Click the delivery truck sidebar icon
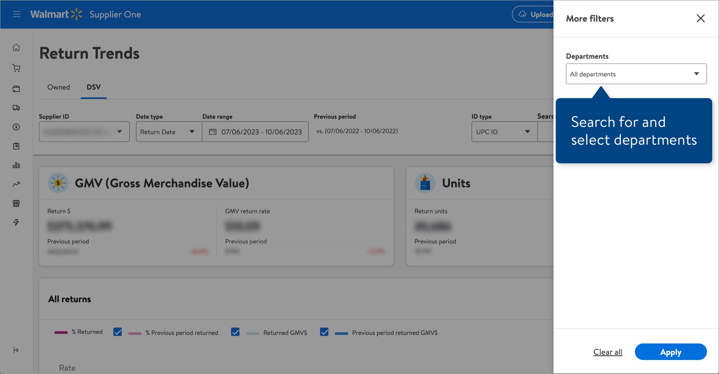The width and height of the screenshot is (719, 374). click(x=16, y=108)
